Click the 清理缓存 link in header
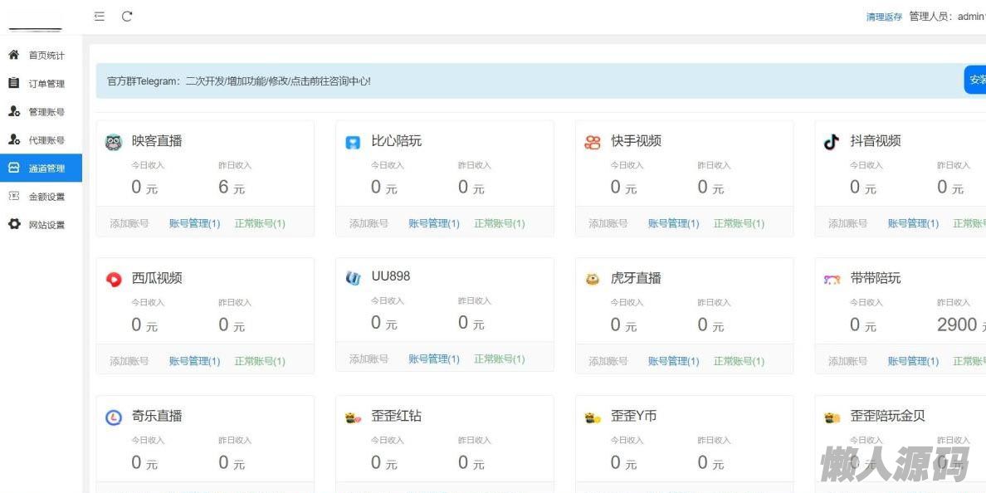The width and height of the screenshot is (986, 493). 884,17
